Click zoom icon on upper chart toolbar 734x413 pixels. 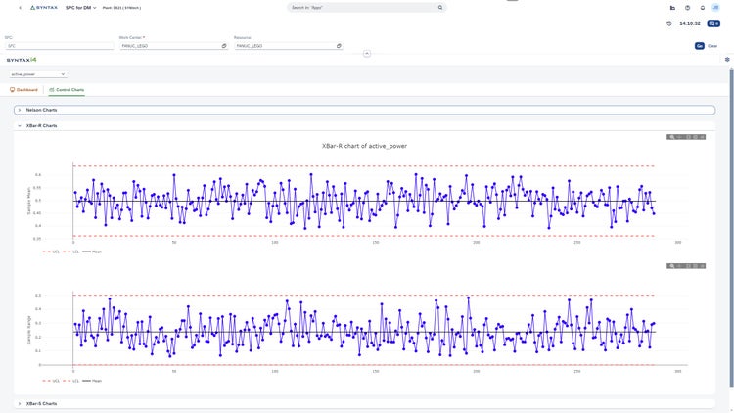[671, 137]
